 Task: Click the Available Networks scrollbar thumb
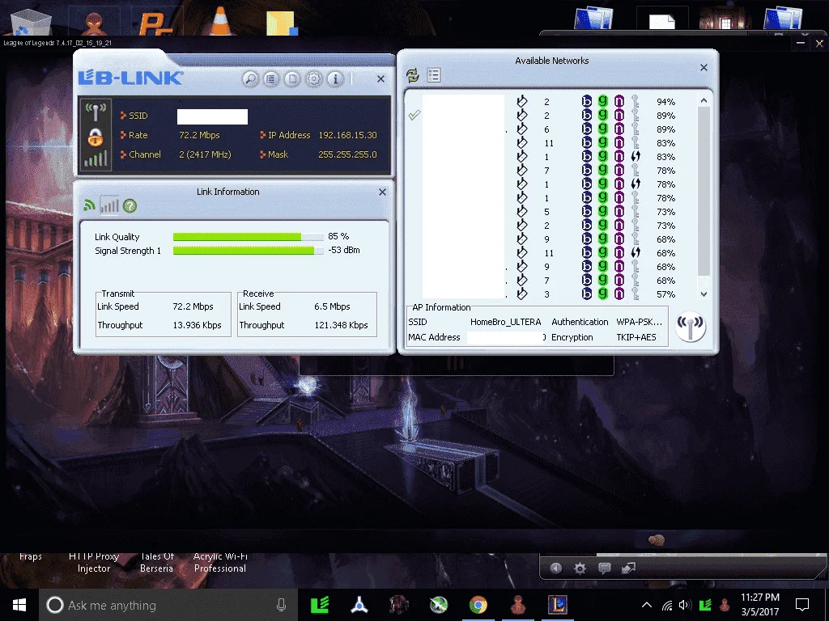704,191
